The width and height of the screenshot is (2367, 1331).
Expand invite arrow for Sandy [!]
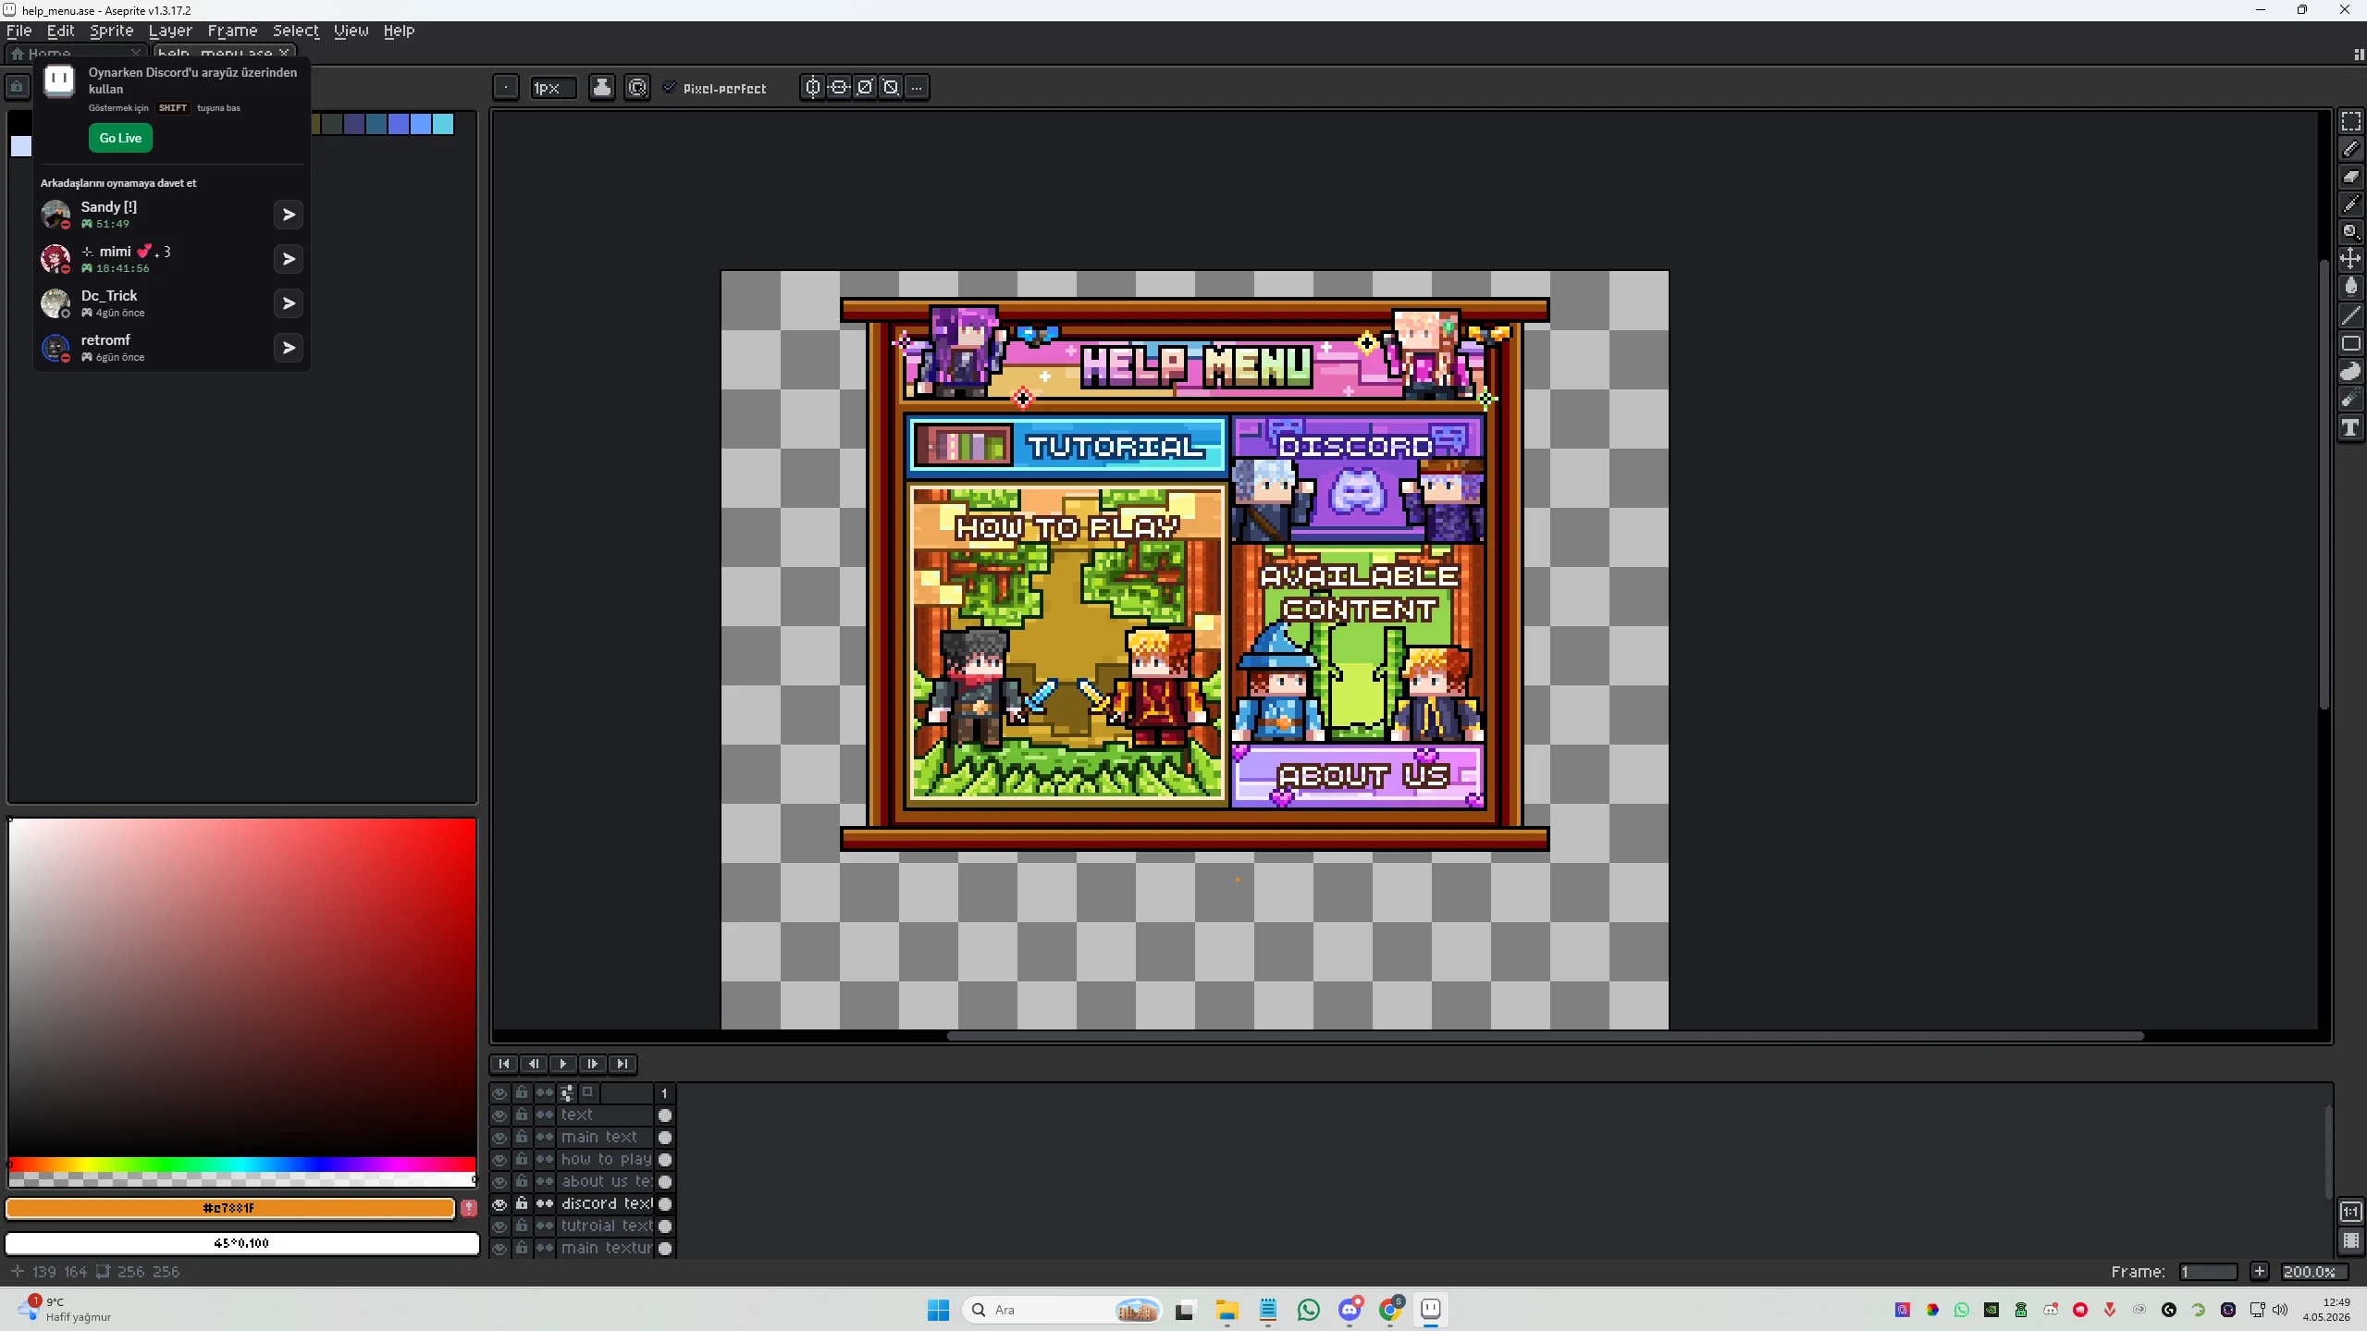[289, 215]
